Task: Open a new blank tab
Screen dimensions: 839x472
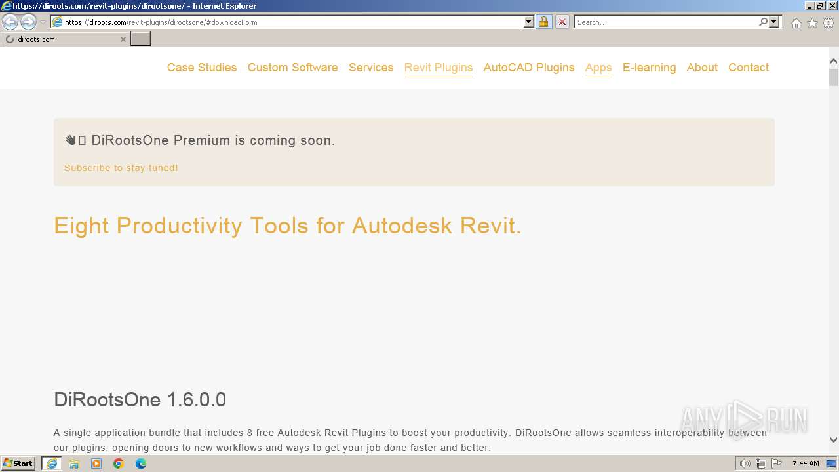Action: point(141,39)
